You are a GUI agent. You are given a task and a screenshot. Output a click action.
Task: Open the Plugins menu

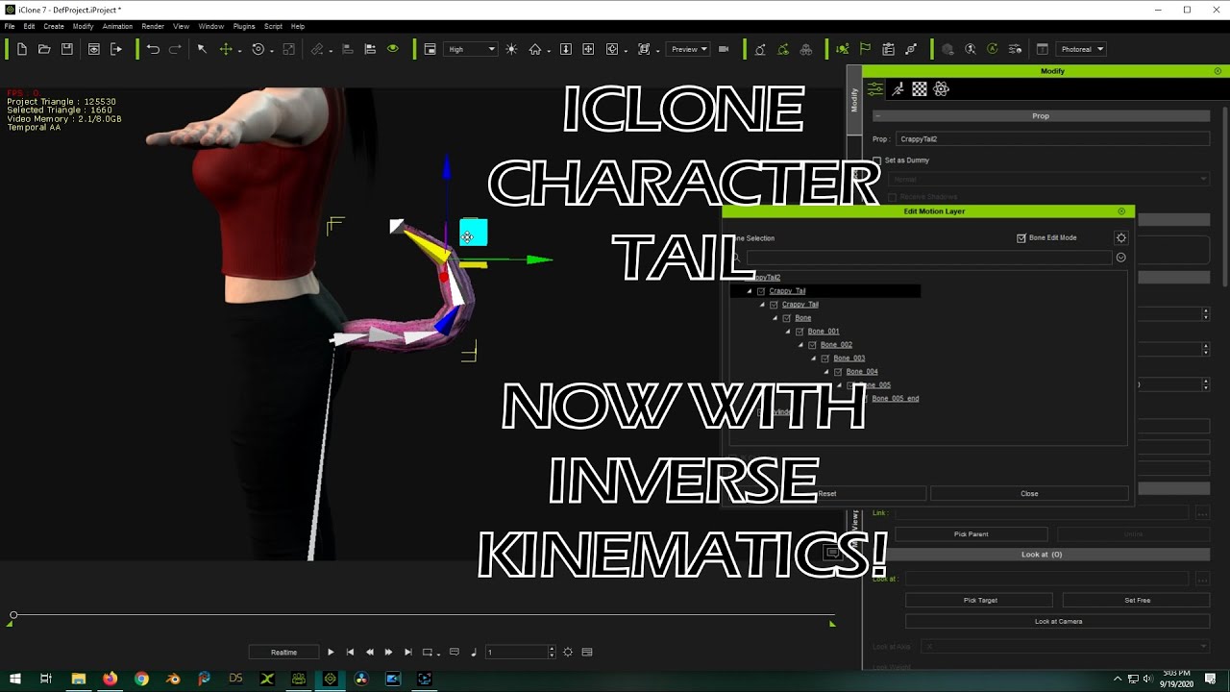click(244, 27)
